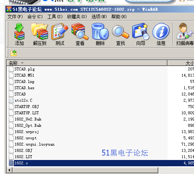The height and width of the screenshot is (174, 194).
Task: Open the Tools (工具) menu
Action: tap(55, 17)
